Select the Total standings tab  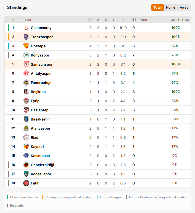click(x=157, y=7)
